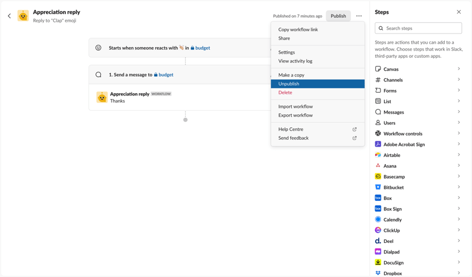Click the Help Centre external link icon
This screenshot has height=277, width=472.
click(355, 129)
